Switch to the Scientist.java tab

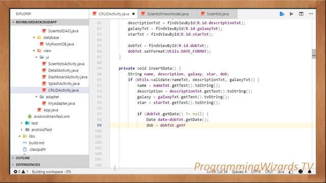pos(218,14)
